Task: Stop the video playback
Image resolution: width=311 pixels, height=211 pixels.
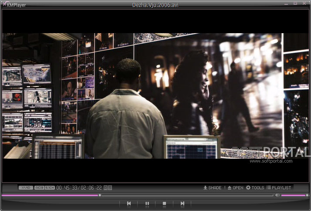Action: (164, 203)
